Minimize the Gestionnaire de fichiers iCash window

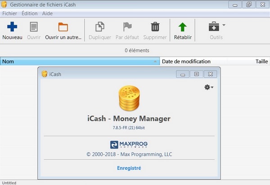(235, 4)
